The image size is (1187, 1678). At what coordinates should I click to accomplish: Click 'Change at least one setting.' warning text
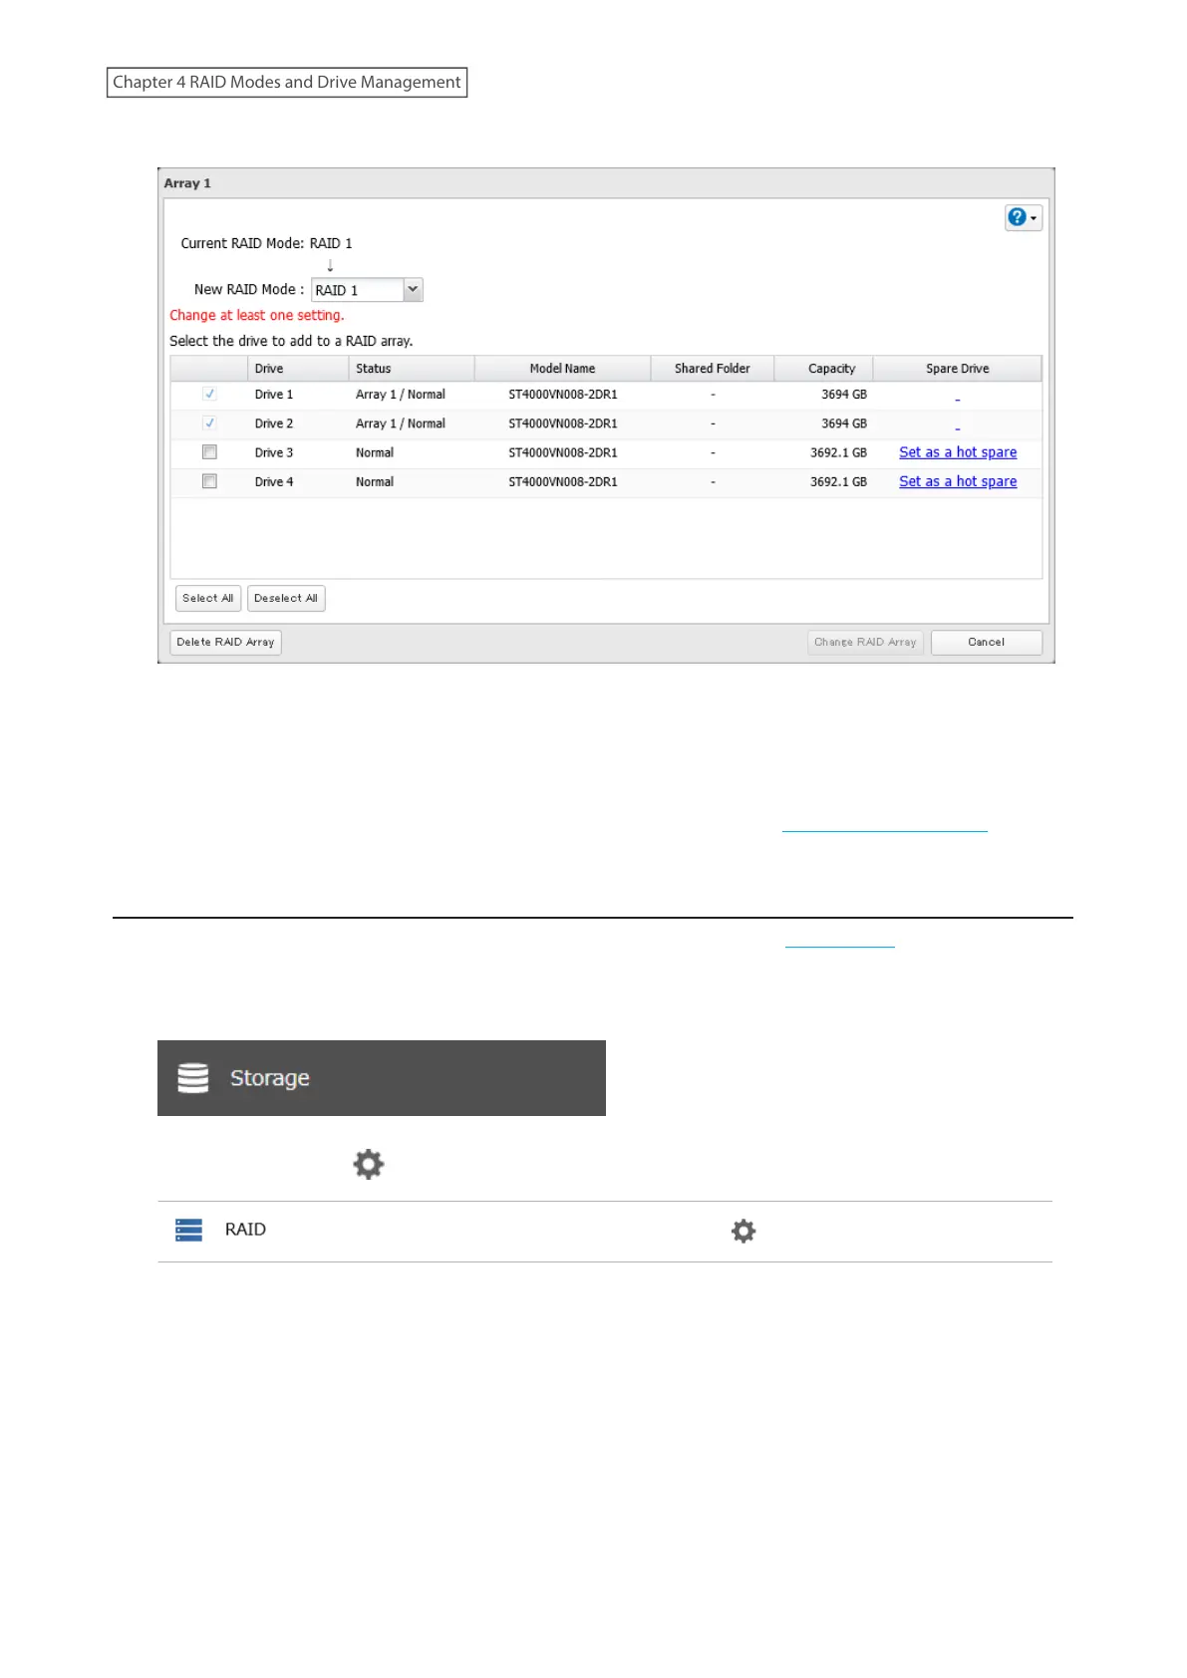pos(257,315)
